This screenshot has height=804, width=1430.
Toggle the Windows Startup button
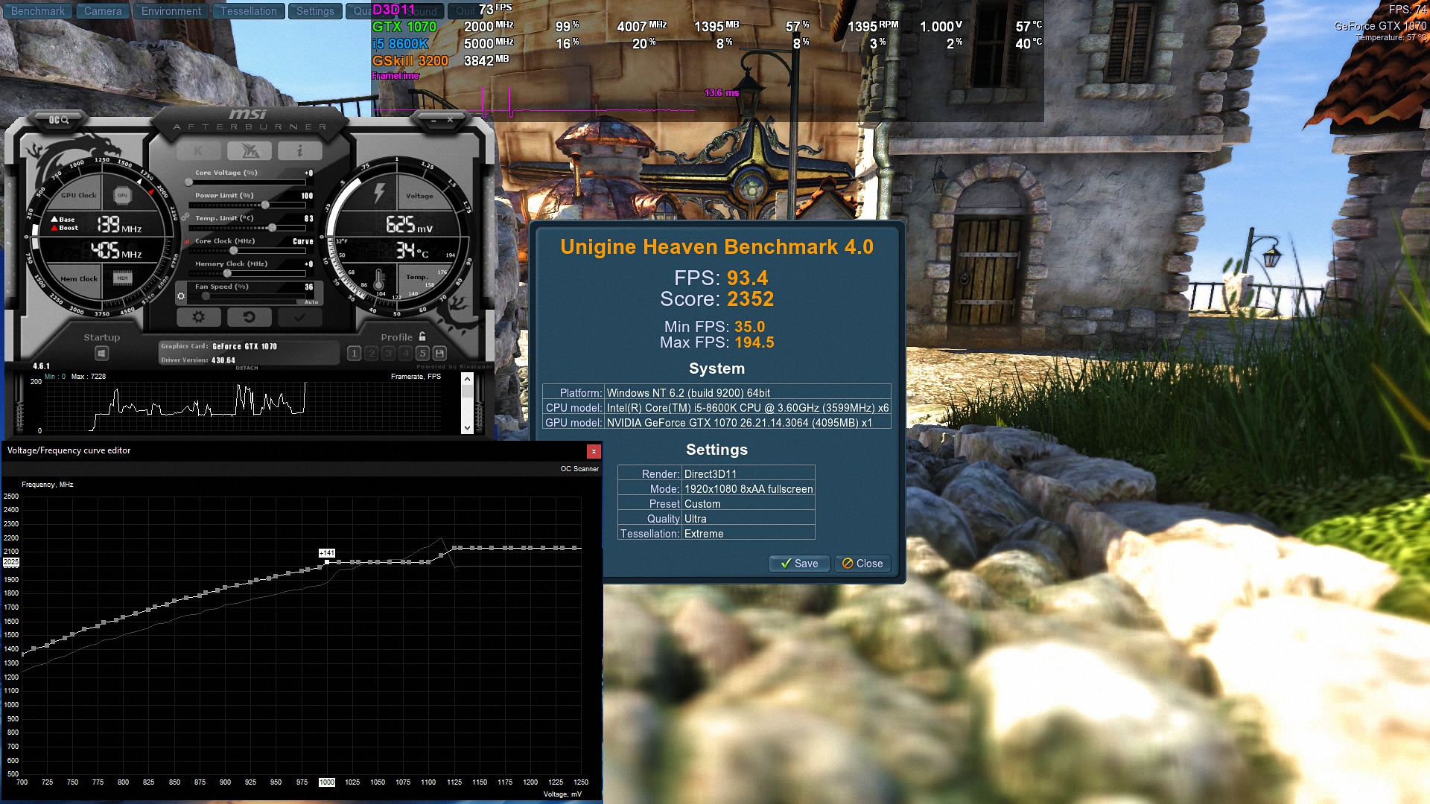point(102,354)
